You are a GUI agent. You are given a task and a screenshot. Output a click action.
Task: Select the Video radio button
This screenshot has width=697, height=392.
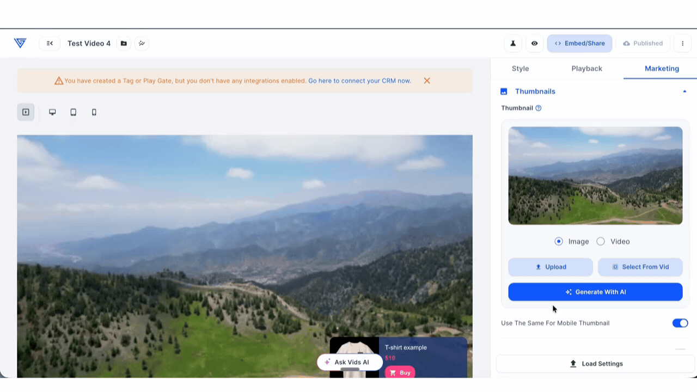(x=601, y=241)
